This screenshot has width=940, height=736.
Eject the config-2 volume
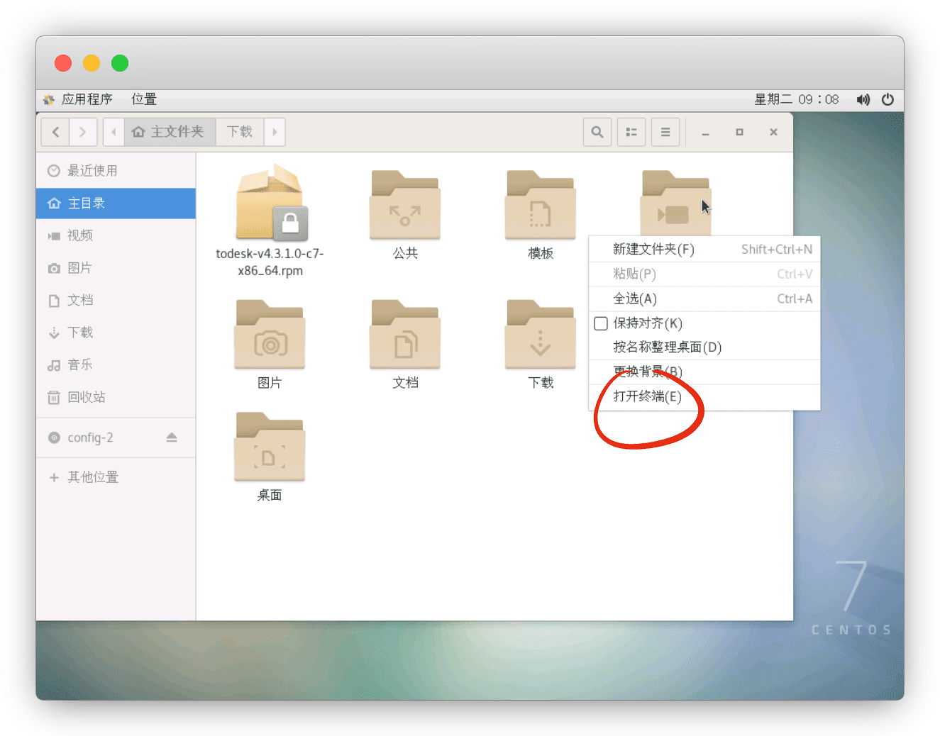point(172,437)
